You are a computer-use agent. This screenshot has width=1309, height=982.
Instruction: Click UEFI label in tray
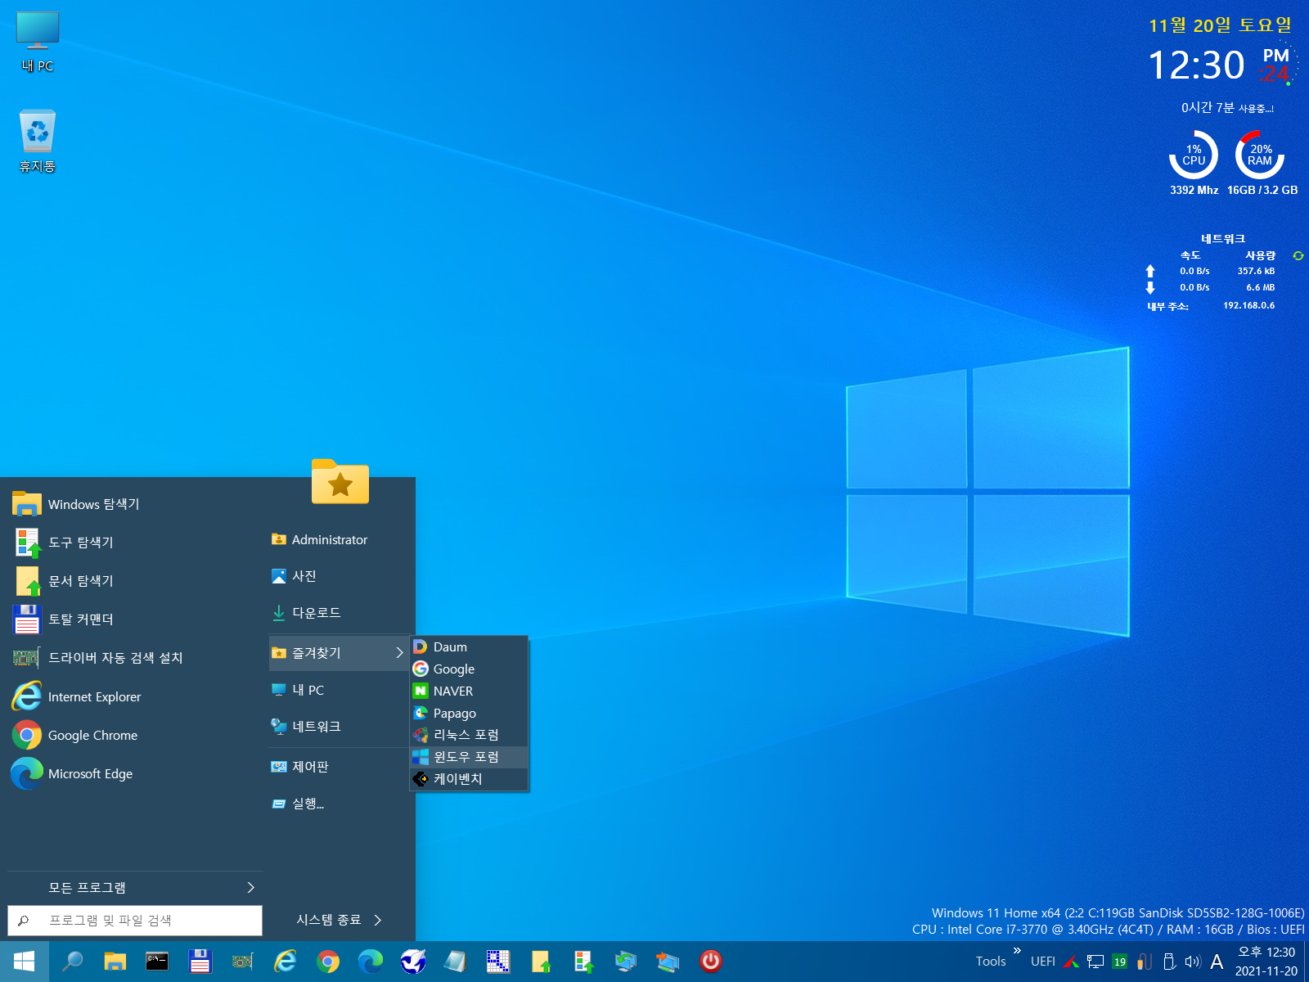click(x=1043, y=962)
